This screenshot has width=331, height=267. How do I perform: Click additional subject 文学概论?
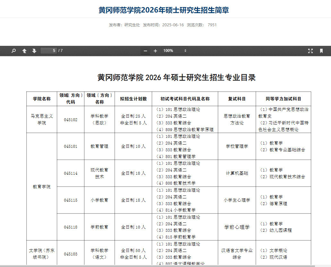(278, 251)
